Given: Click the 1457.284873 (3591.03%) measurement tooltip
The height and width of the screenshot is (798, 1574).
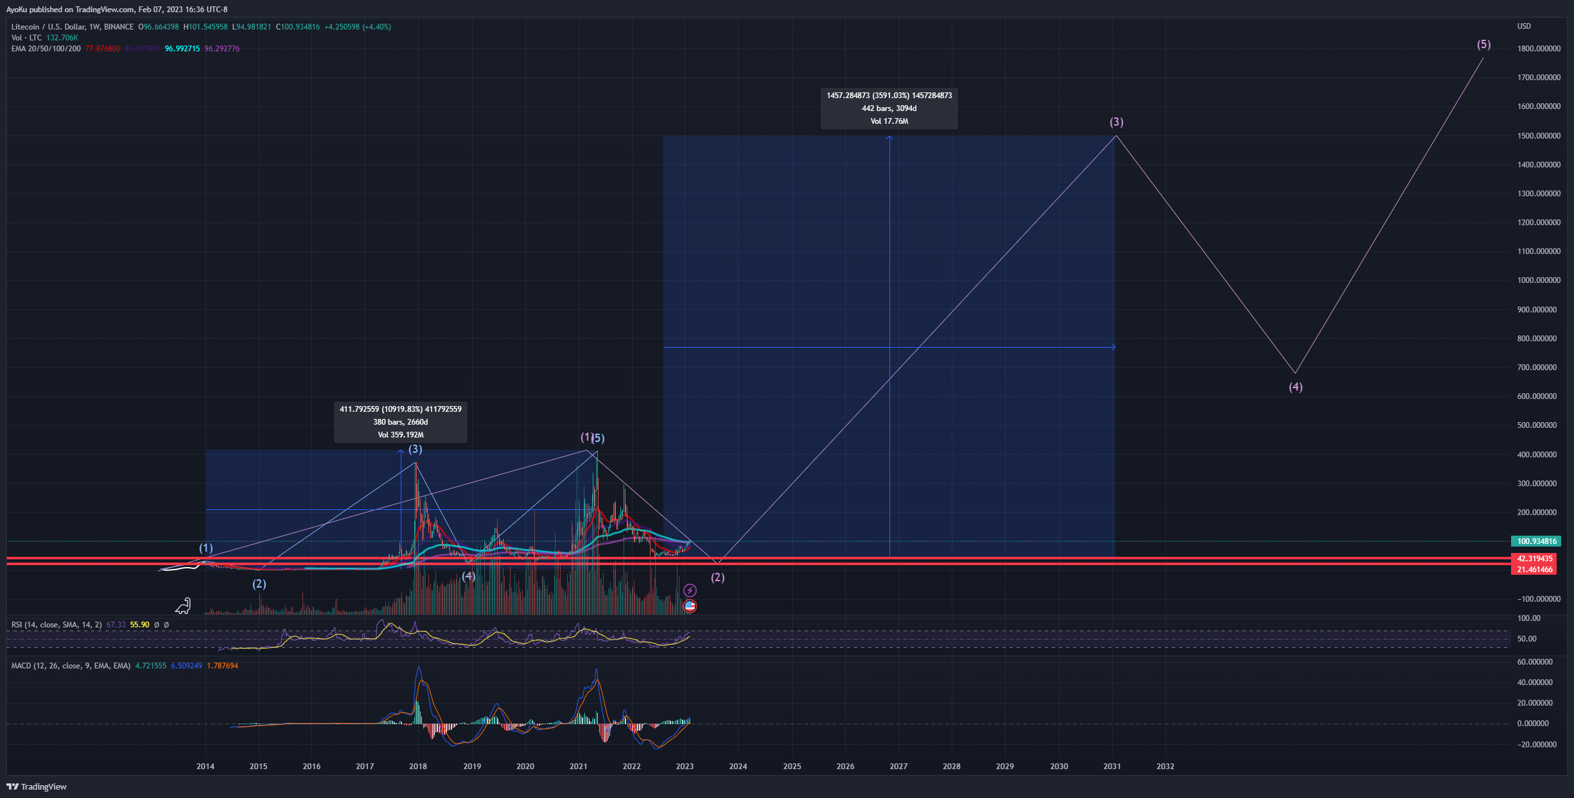Looking at the screenshot, I should tap(889, 96).
